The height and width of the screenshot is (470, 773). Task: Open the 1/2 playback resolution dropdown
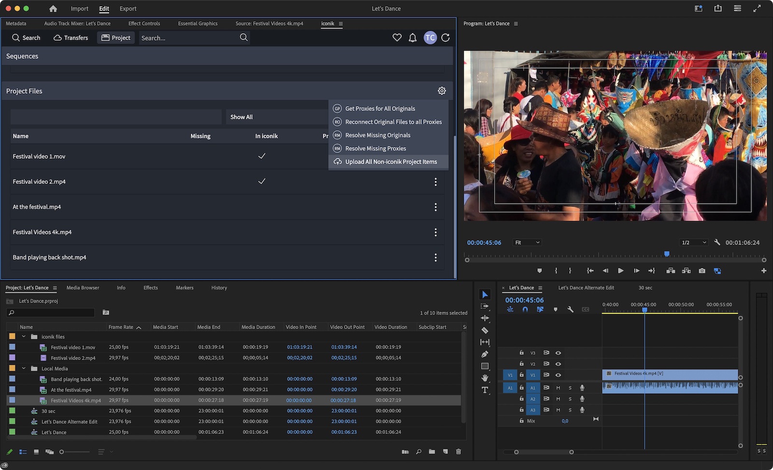[x=694, y=242]
